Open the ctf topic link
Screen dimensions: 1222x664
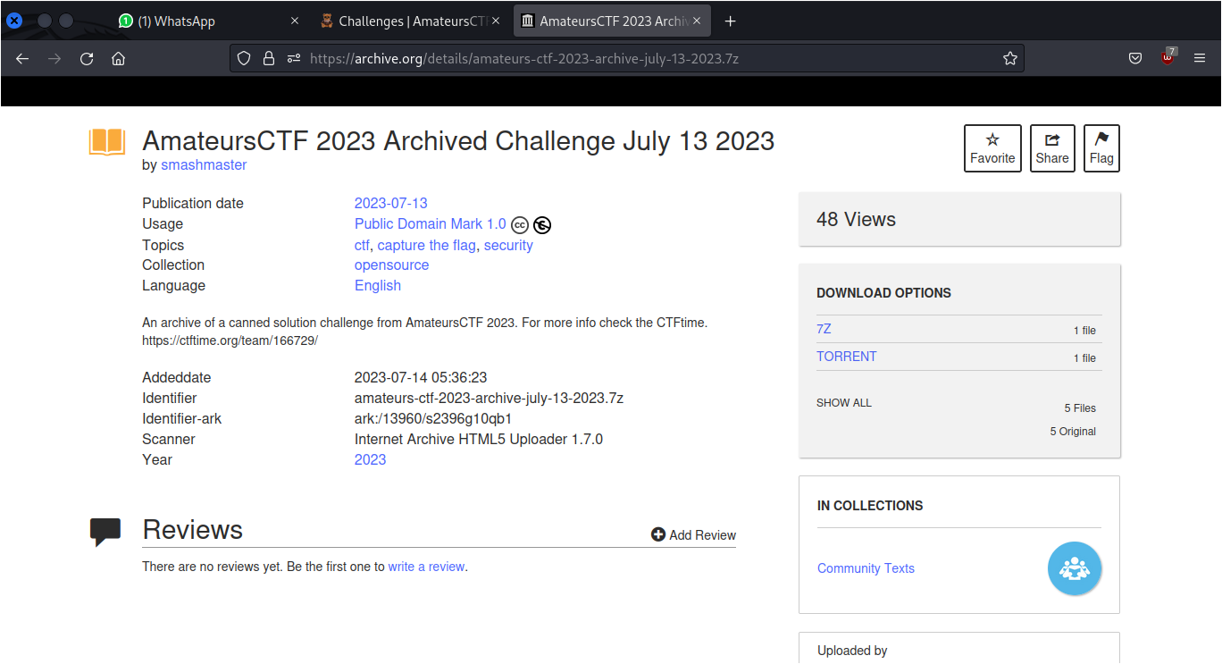(362, 245)
